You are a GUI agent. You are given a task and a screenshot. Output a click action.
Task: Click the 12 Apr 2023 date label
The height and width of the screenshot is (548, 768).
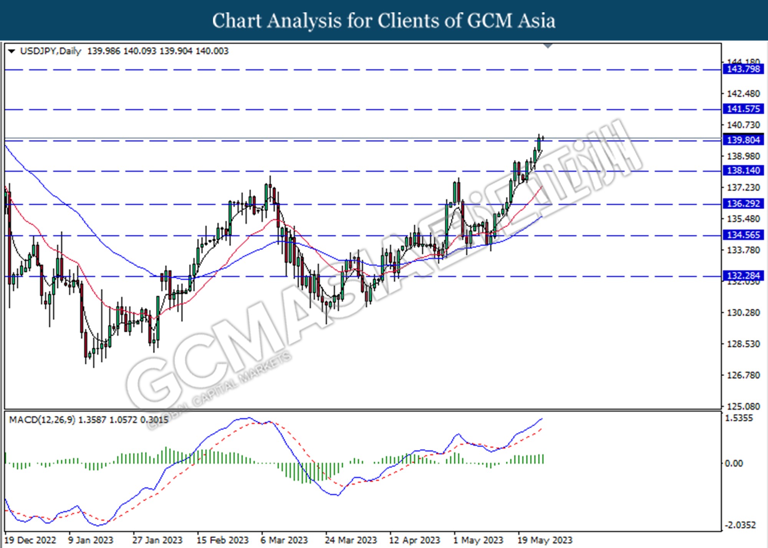tap(414, 540)
